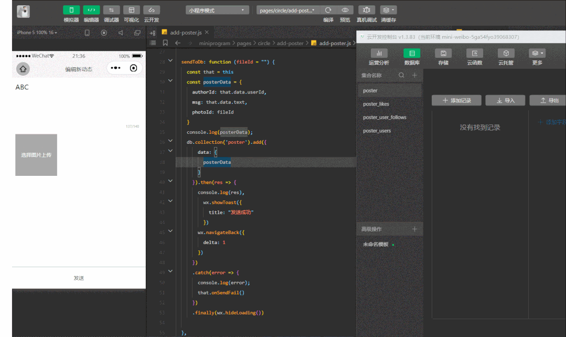The image size is (566, 337).
Task: Toggle the debugger panel button
Action: pos(111,10)
